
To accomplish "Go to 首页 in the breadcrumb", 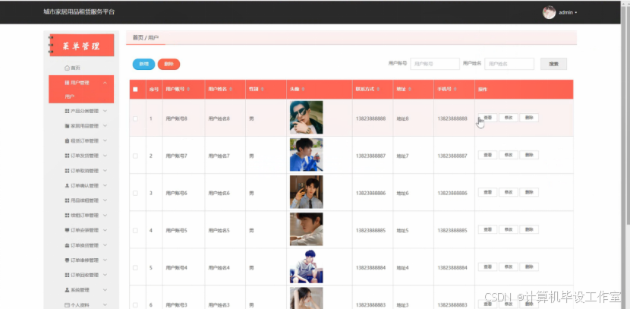I will click(x=138, y=38).
